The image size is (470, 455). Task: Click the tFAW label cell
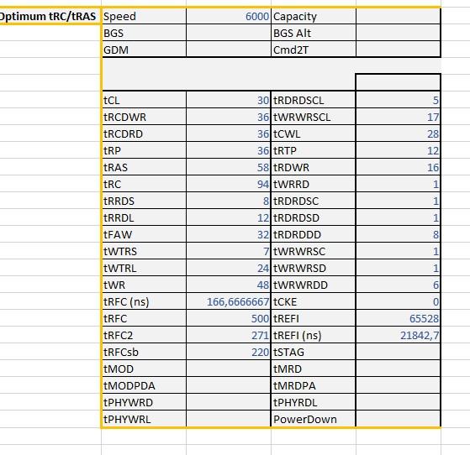[x=144, y=234]
